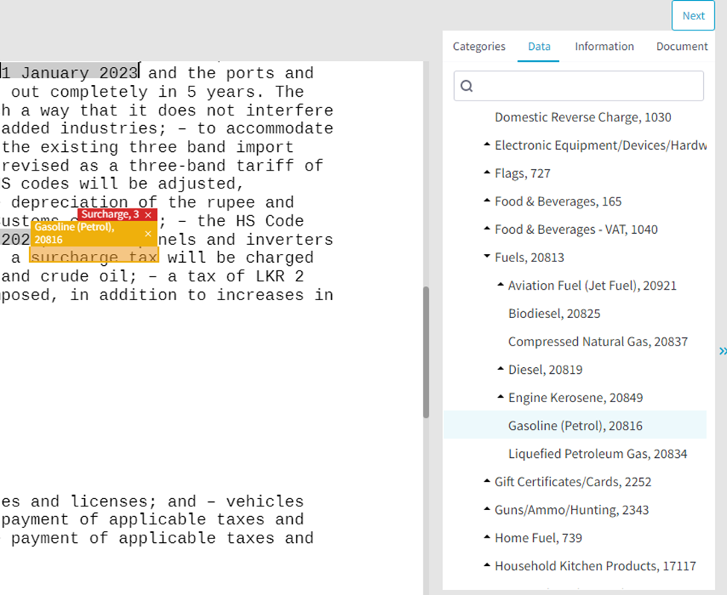Expand the Home Fuel category
Viewport: 727px width, 595px height.
[486, 537]
